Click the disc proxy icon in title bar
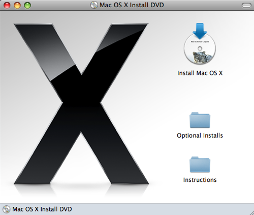 click(94, 5)
